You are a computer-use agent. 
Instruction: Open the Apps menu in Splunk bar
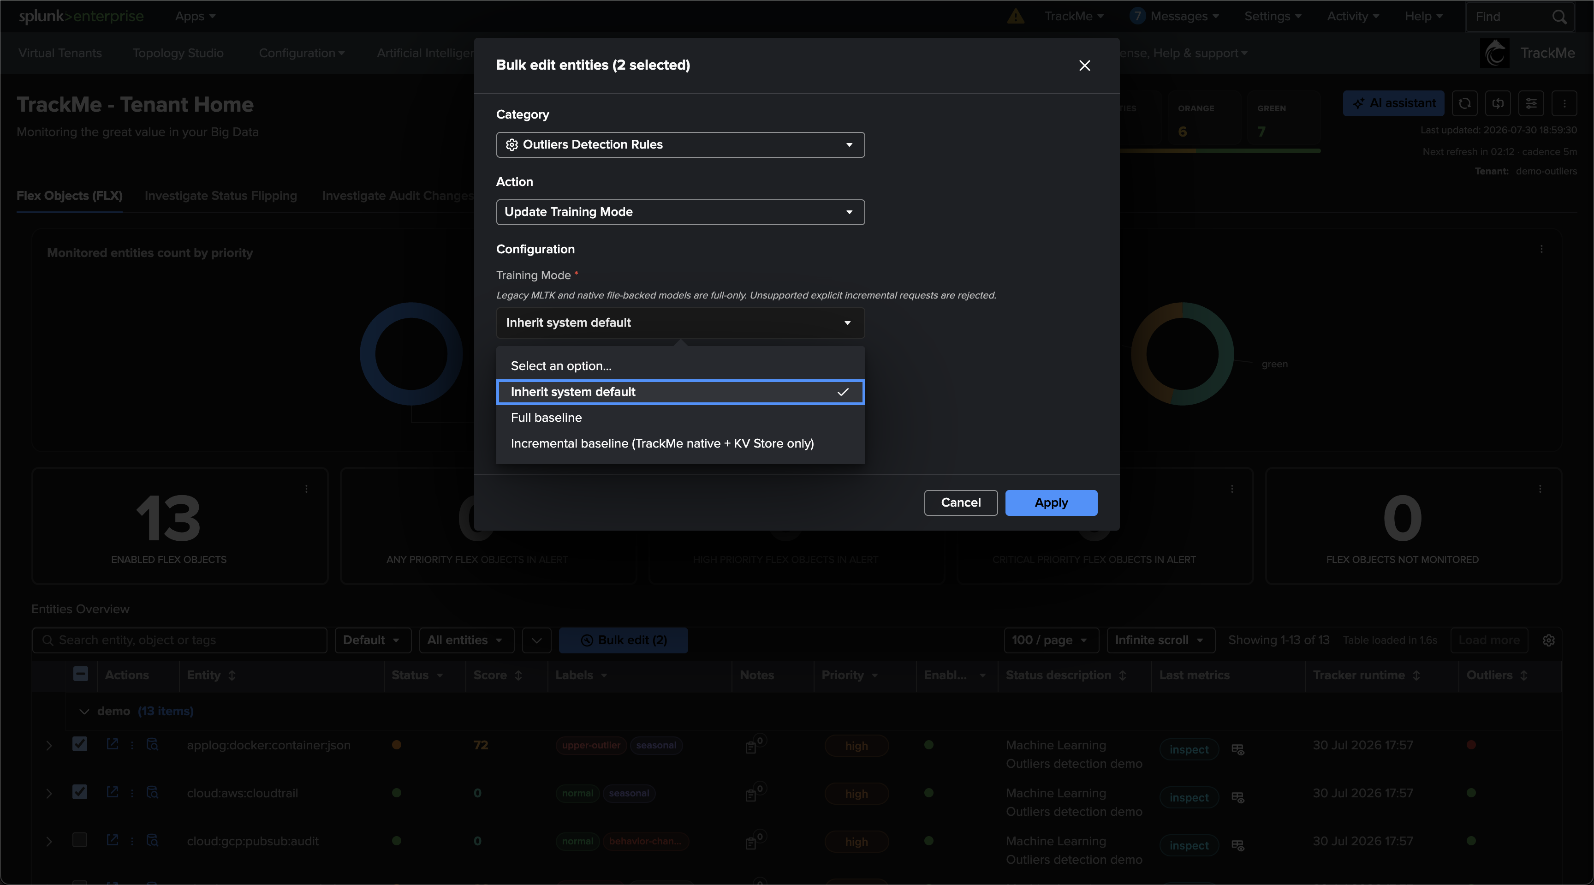195,17
